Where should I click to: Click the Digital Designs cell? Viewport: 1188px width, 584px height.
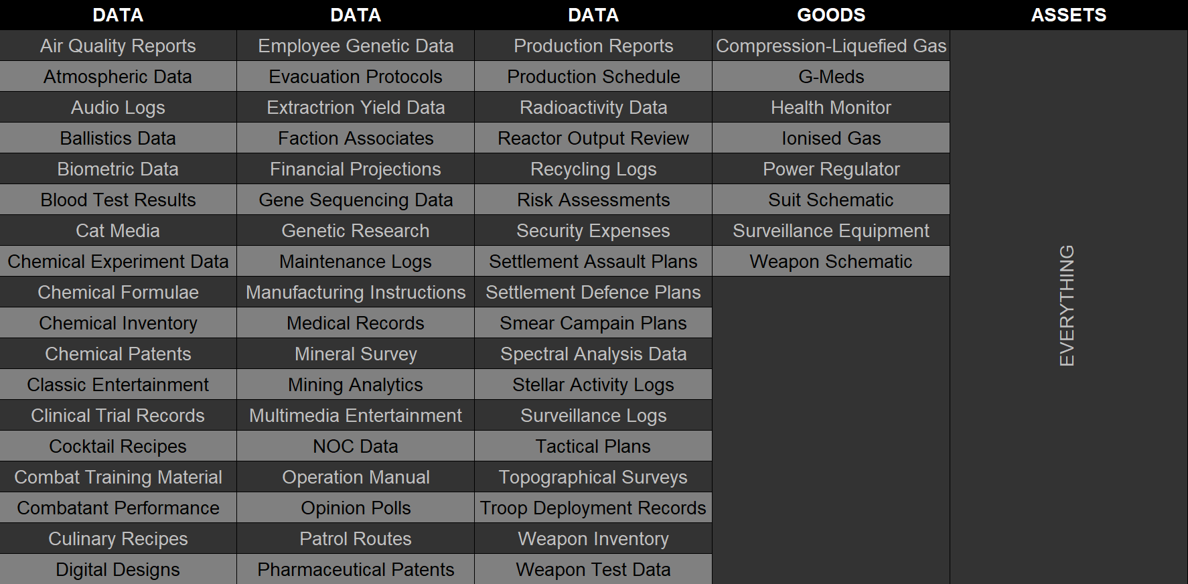pyautogui.click(x=118, y=569)
